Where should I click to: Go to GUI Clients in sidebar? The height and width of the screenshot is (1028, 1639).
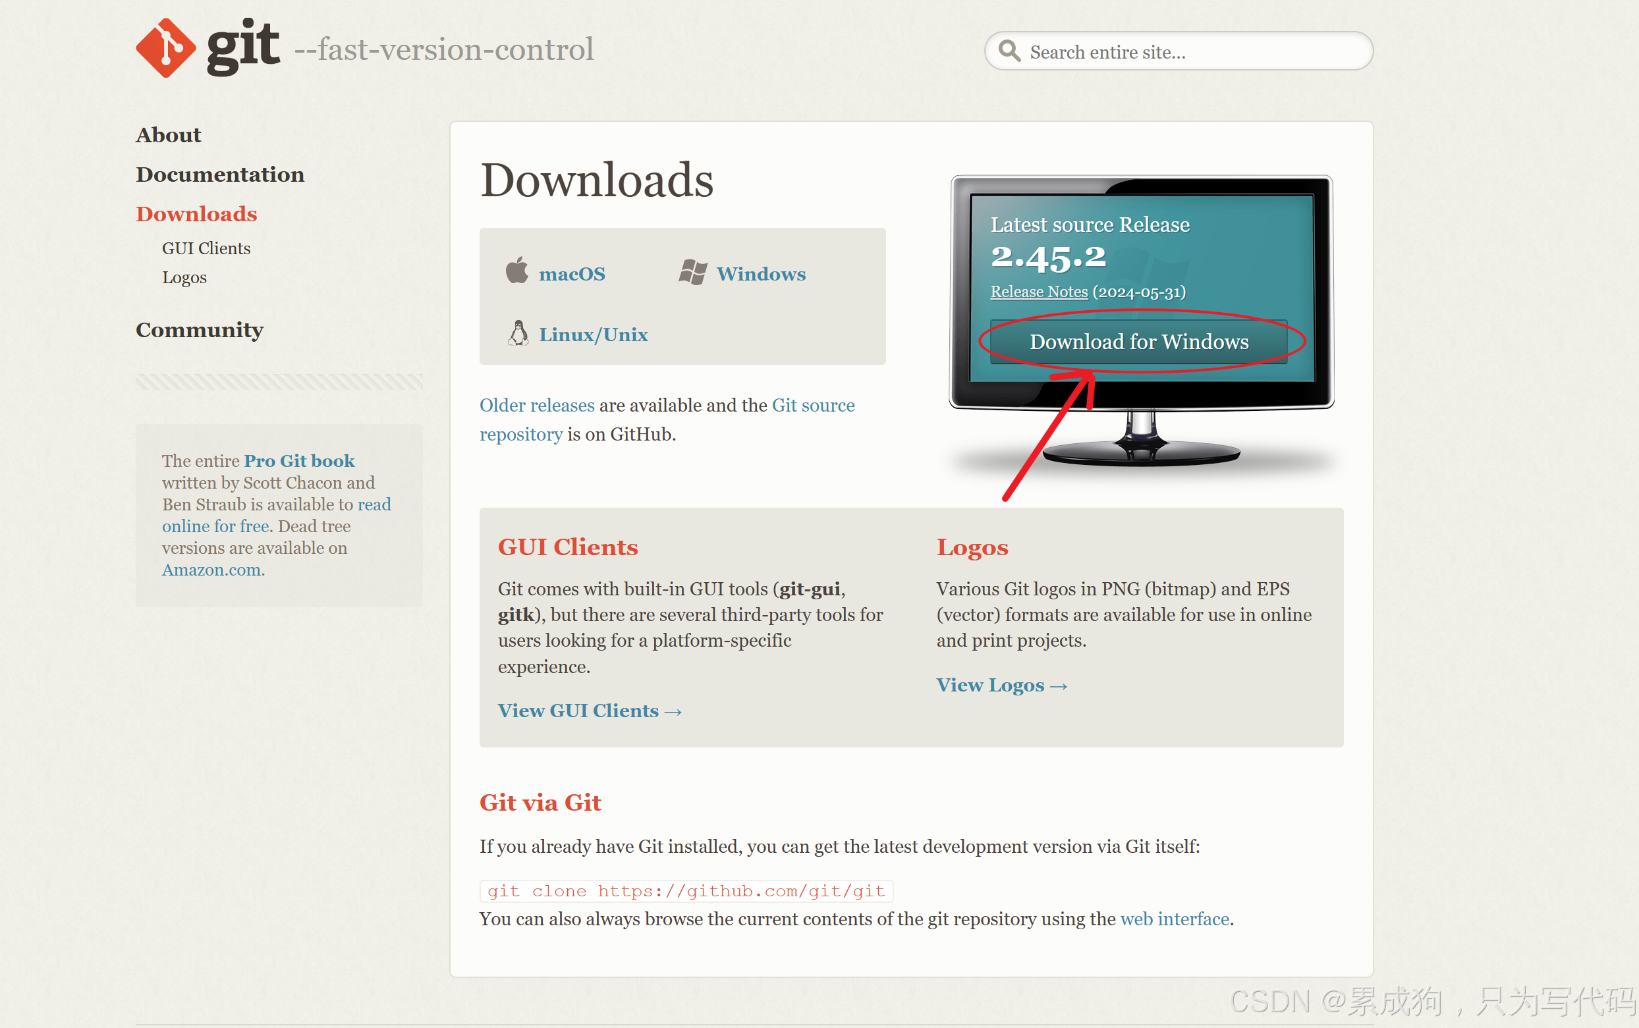pyautogui.click(x=206, y=248)
